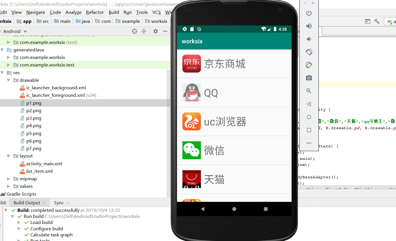The image size is (396, 241).
Task: Switch to Build Output tab
Action: tap(27, 203)
